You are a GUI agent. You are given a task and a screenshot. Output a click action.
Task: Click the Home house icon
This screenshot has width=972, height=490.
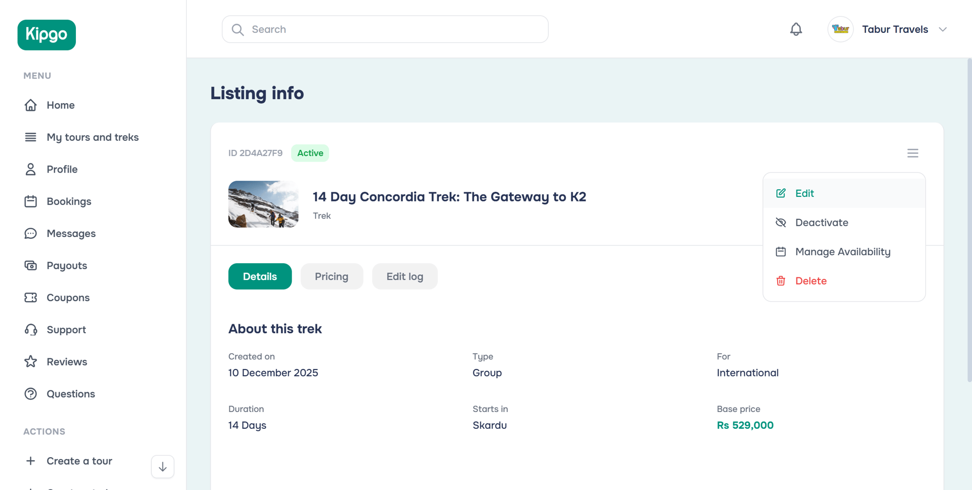pos(31,105)
